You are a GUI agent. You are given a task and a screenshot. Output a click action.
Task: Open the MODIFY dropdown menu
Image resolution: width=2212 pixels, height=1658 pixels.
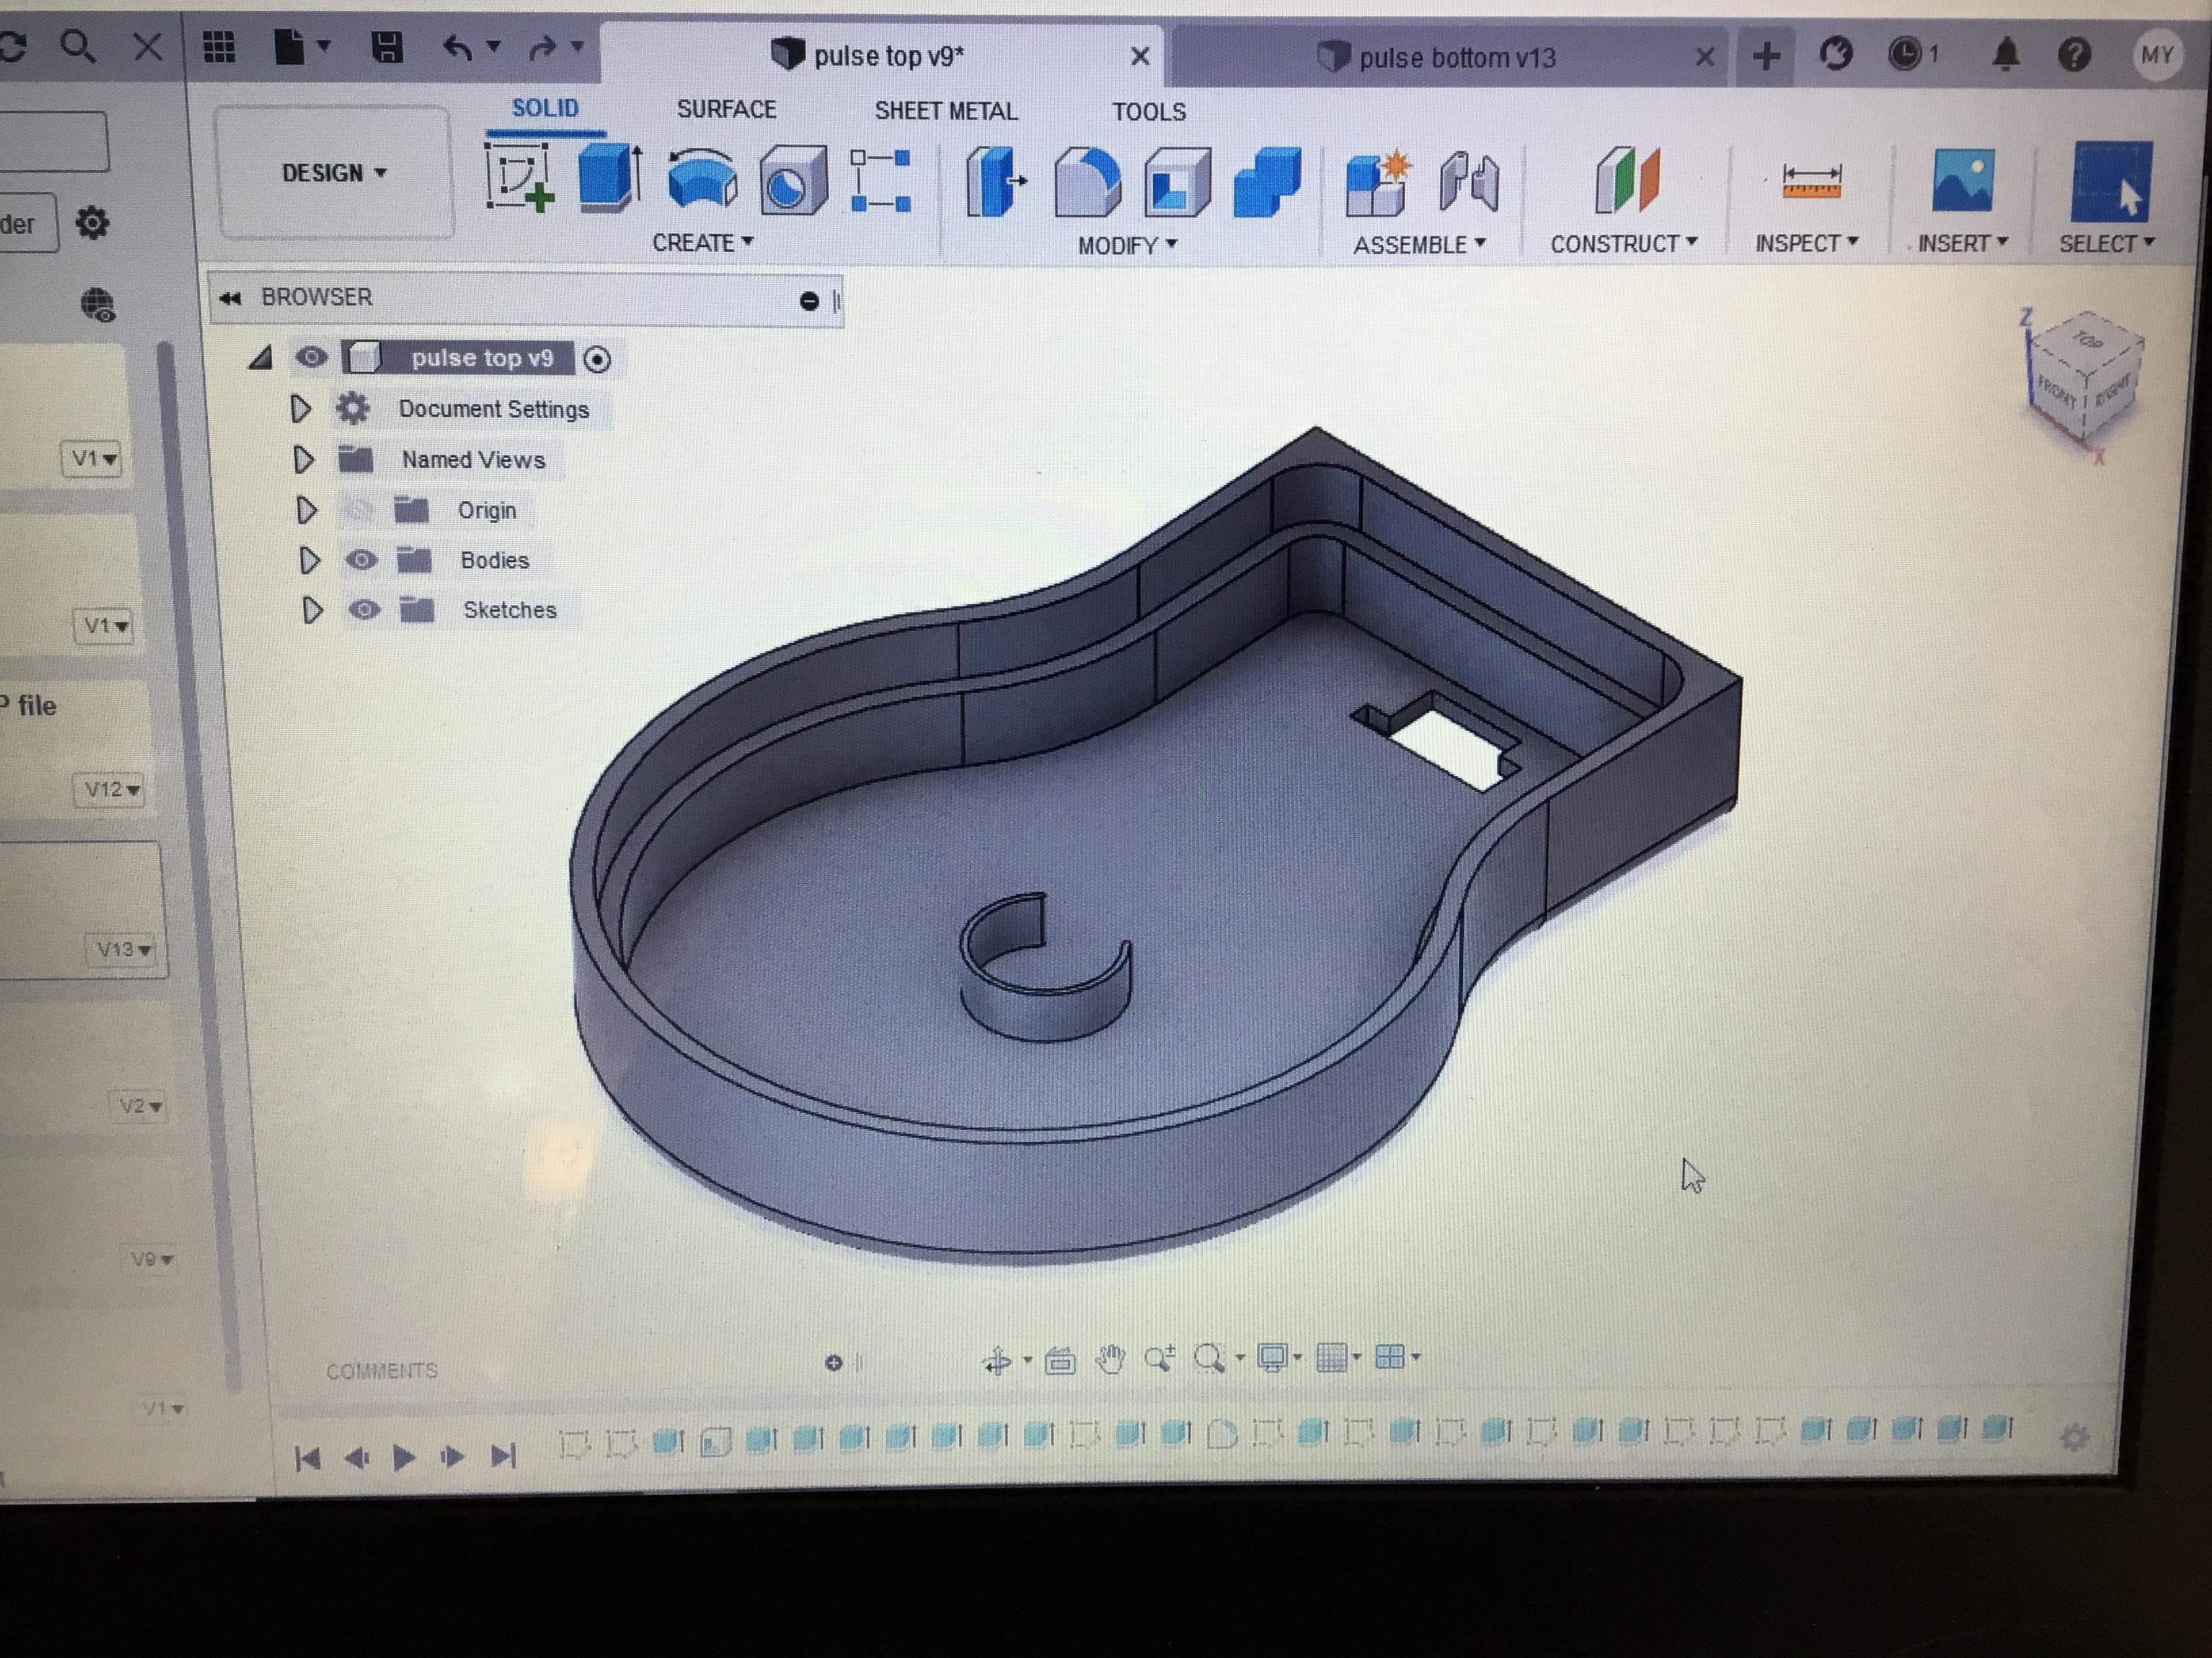tap(1127, 245)
